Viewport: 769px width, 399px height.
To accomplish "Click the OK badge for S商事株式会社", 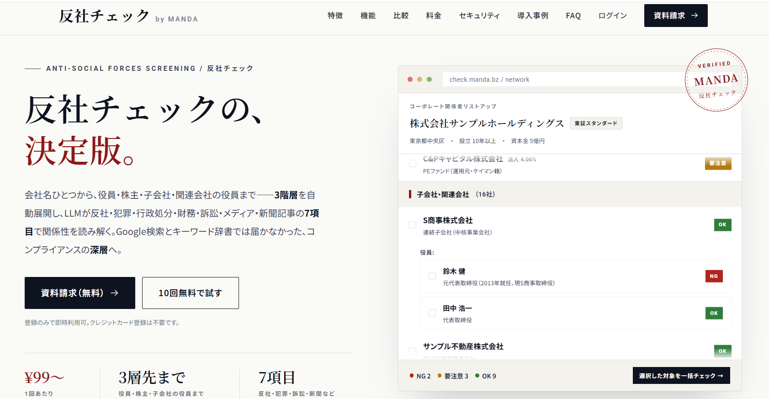I will 722,225.
